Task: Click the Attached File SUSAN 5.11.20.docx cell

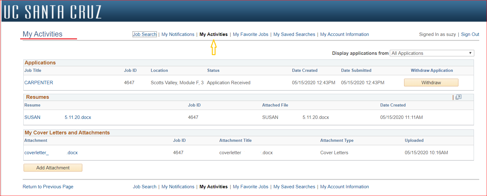Action: 296,117
